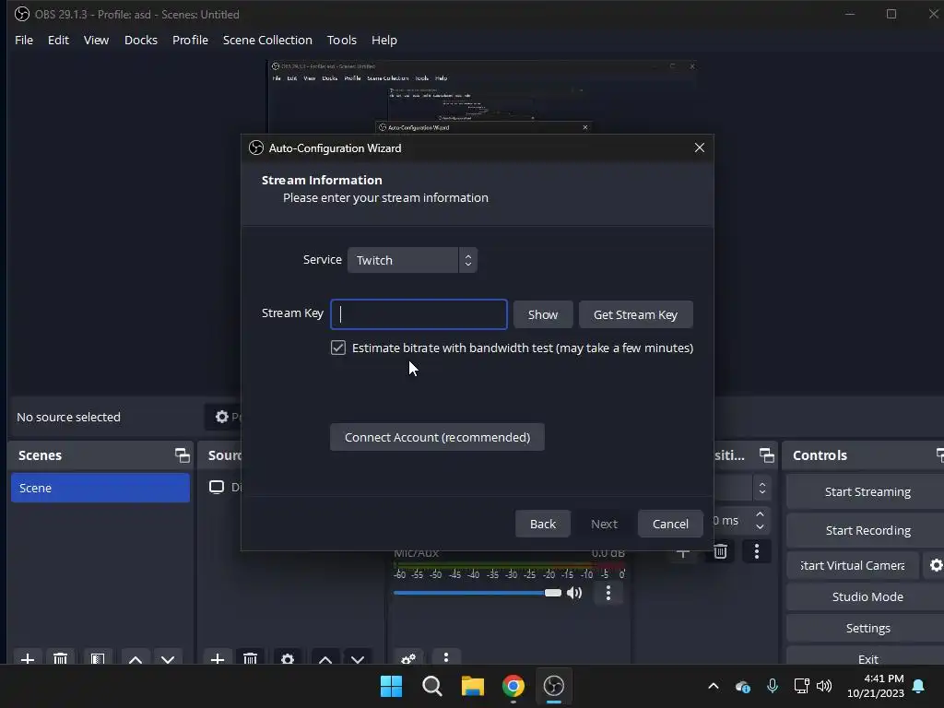
Task: Click the Show stream key button
Action: click(542, 314)
